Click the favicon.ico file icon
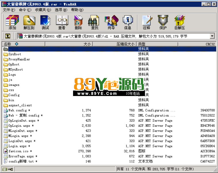This screenshot has width=218, height=173. tap(6, 151)
